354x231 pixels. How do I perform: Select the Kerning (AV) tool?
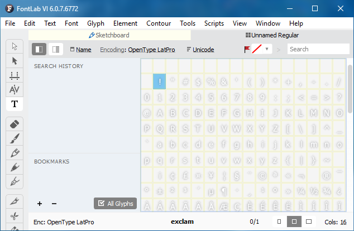[x=15, y=89]
